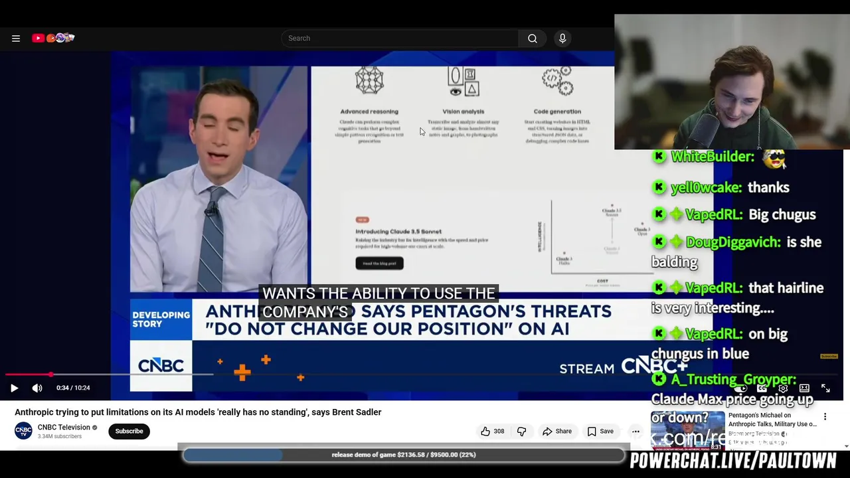Dislike the video with thumbs down

point(521,432)
